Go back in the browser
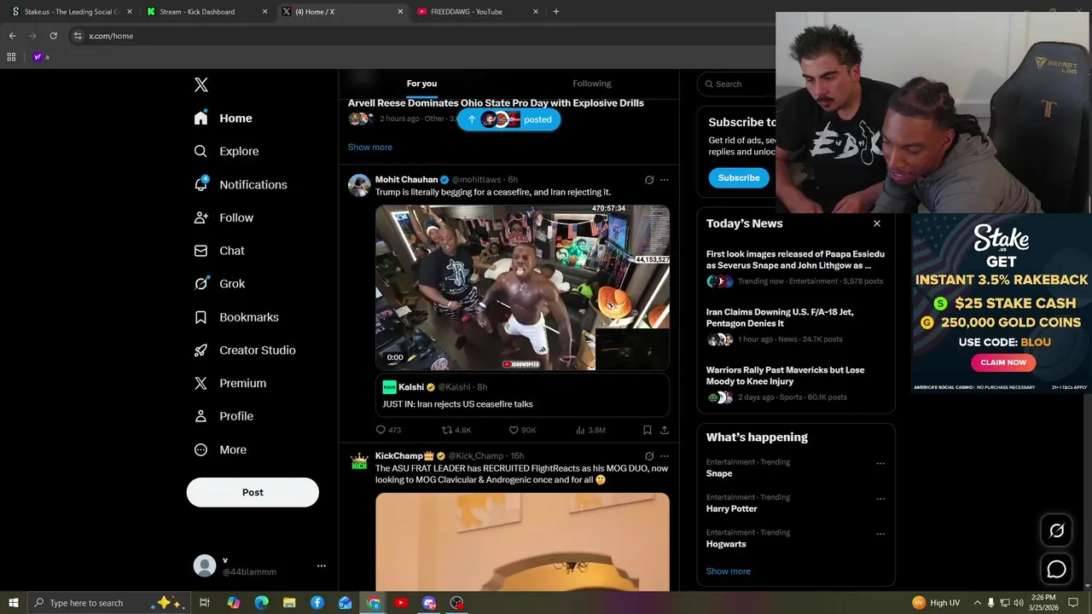This screenshot has height=614, width=1092. tap(12, 36)
